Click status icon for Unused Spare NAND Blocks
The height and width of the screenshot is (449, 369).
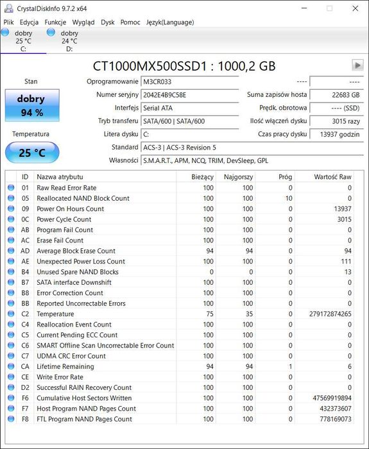point(11,271)
